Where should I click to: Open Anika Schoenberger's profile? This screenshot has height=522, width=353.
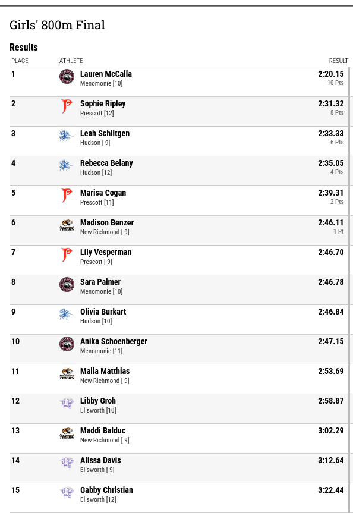tap(114, 342)
